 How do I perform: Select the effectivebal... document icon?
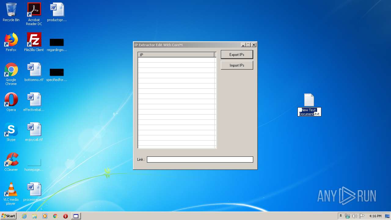click(34, 102)
